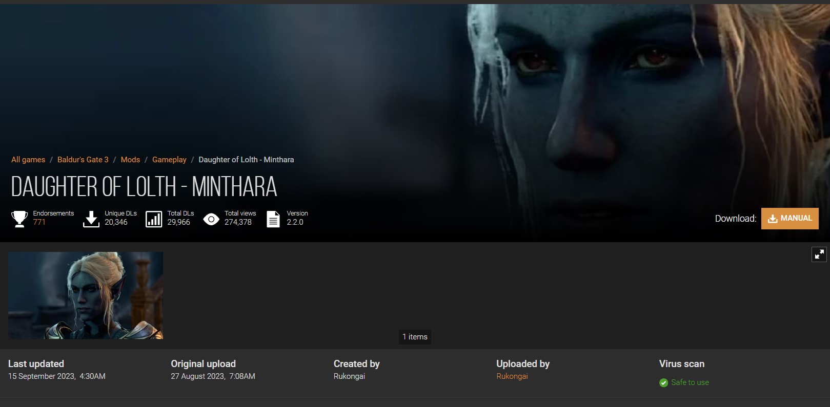Click the Virus scan heading
830x407 pixels.
tap(682, 364)
